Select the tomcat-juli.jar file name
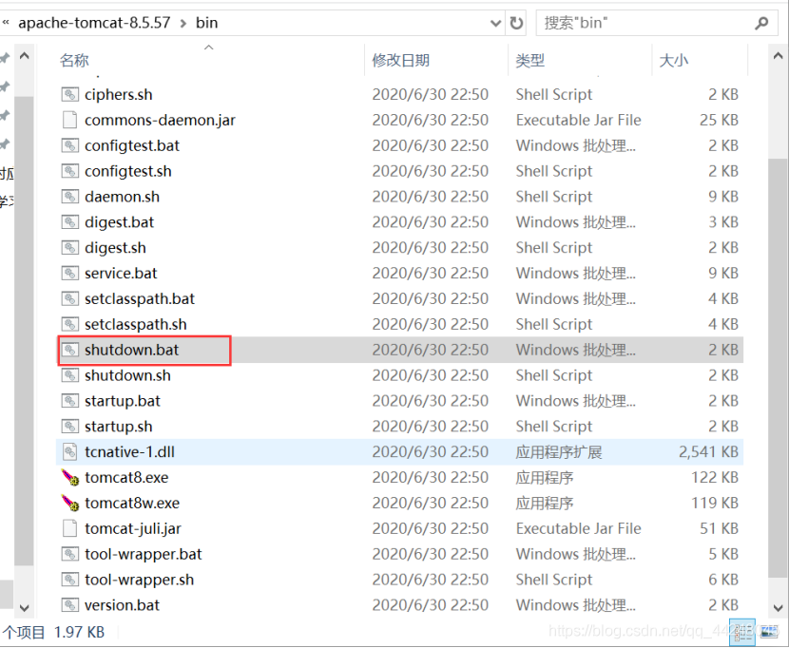The height and width of the screenshot is (648, 789). point(133,529)
